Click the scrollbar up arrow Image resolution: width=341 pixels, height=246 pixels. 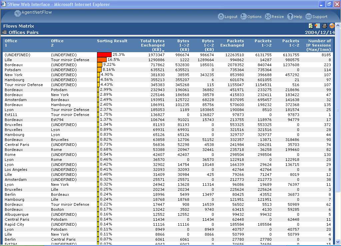pos(338,25)
